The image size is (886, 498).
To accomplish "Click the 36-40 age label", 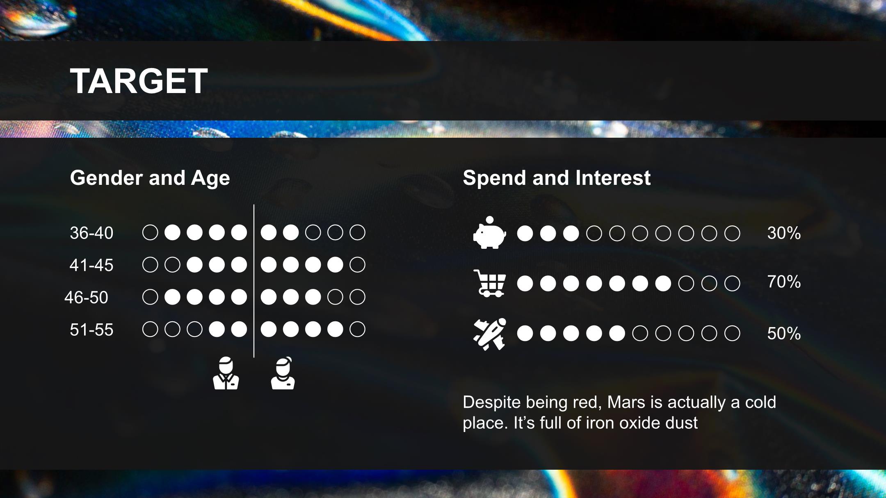I will pos(91,233).
